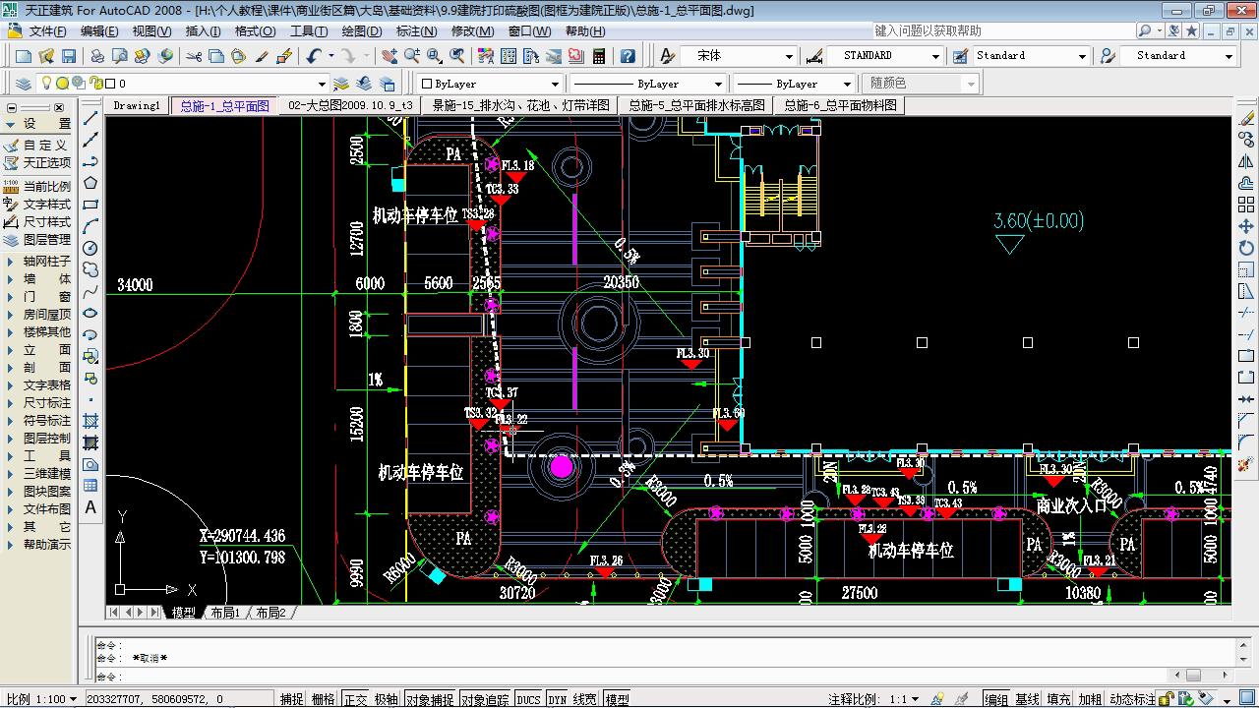
Task: Click the Undo arrow icon
Action: click(314, 56)
